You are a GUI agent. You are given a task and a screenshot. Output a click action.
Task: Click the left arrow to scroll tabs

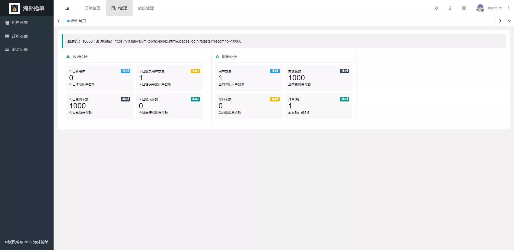[x=59, y=21]
